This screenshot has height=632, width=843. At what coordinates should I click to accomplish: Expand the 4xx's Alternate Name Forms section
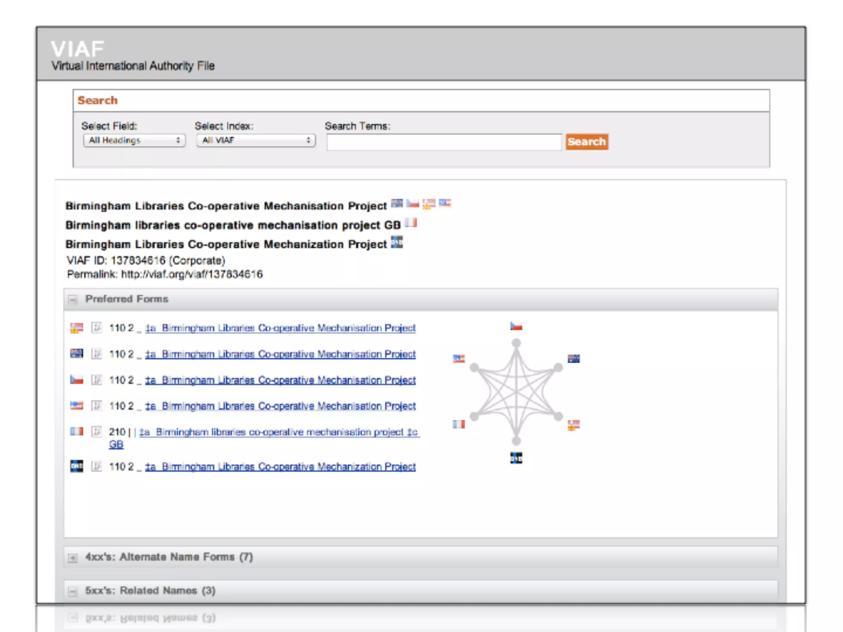coord(73,558)
